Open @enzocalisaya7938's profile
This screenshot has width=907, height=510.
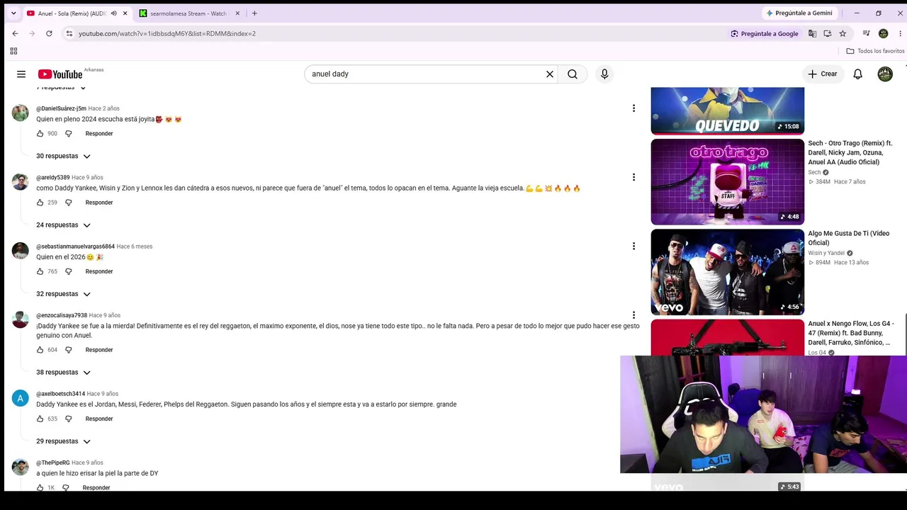tap(62, 315)
